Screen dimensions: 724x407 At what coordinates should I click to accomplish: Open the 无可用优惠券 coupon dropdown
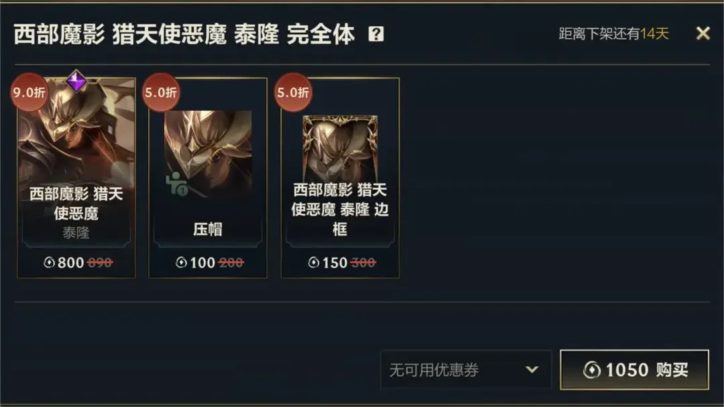coord(466,369)
